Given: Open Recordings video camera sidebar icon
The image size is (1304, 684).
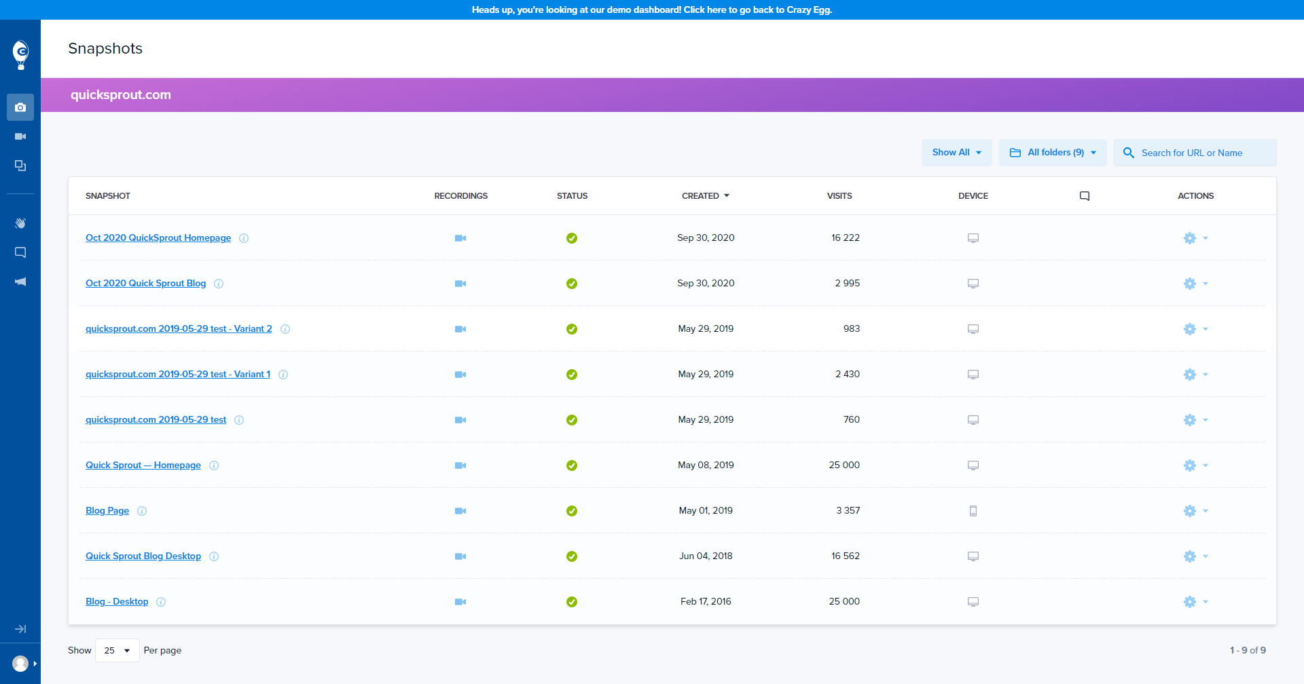Looking at the screenshot, I should coord(20,136).
